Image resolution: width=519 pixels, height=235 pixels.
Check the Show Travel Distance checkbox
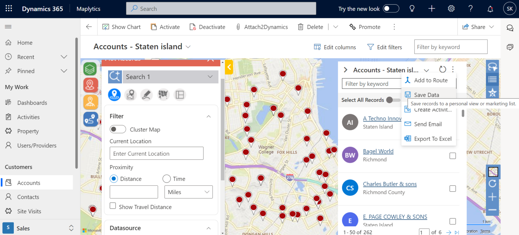[x=113, y=206]
